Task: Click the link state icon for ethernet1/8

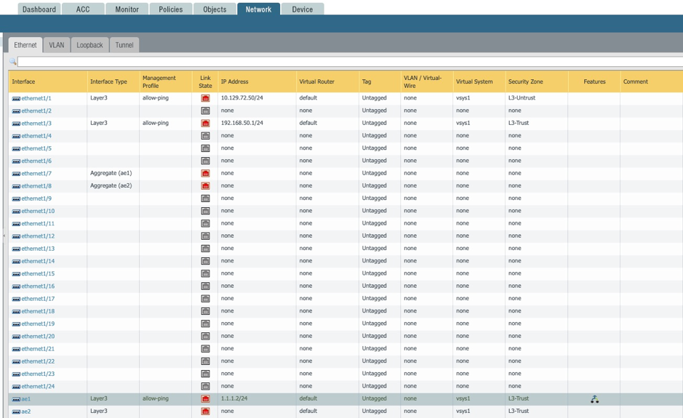Action: [205, 186]
